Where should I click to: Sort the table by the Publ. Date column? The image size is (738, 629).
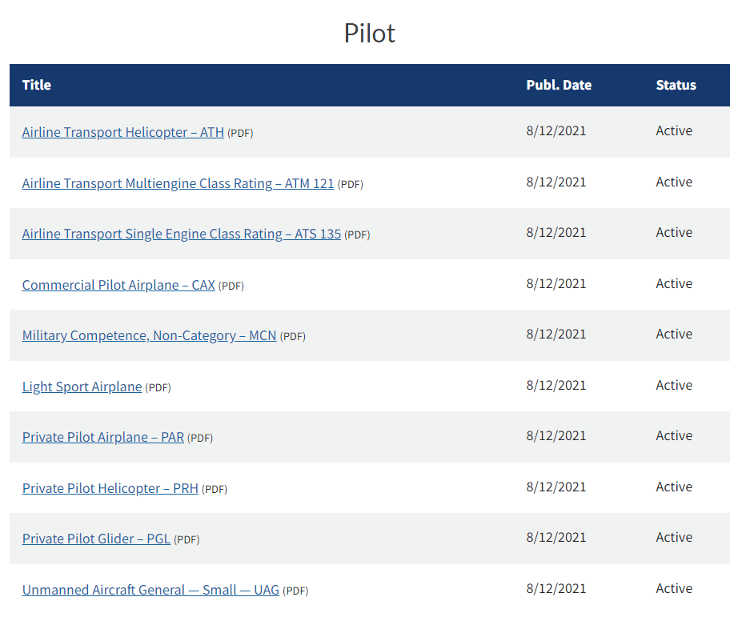[559, 85]
